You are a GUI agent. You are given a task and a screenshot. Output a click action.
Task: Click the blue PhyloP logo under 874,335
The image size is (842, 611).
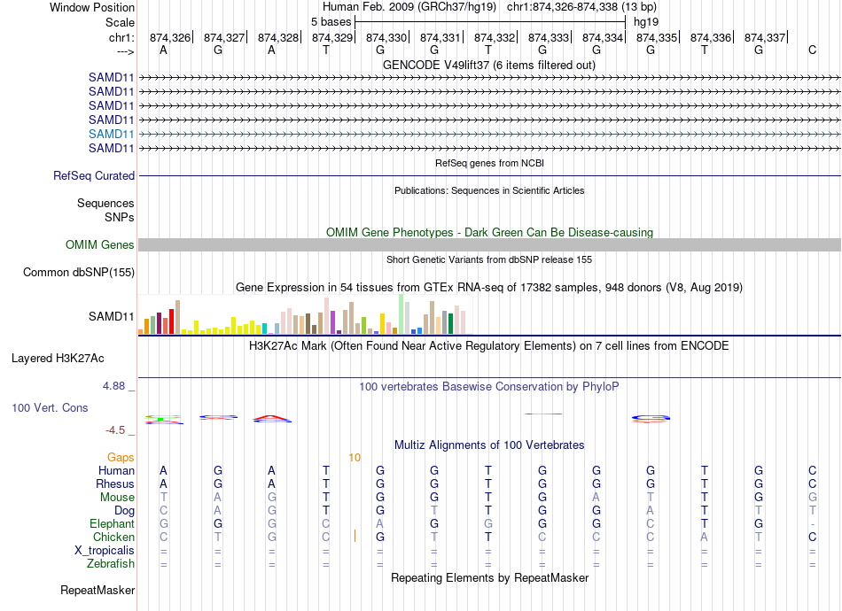pyautogui.click(x=651, y=419)
